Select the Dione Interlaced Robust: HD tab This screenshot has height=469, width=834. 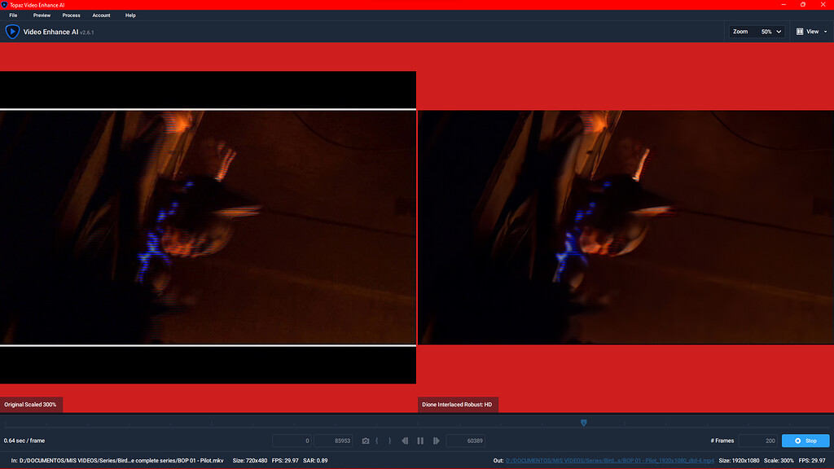(x=459, y=404)
